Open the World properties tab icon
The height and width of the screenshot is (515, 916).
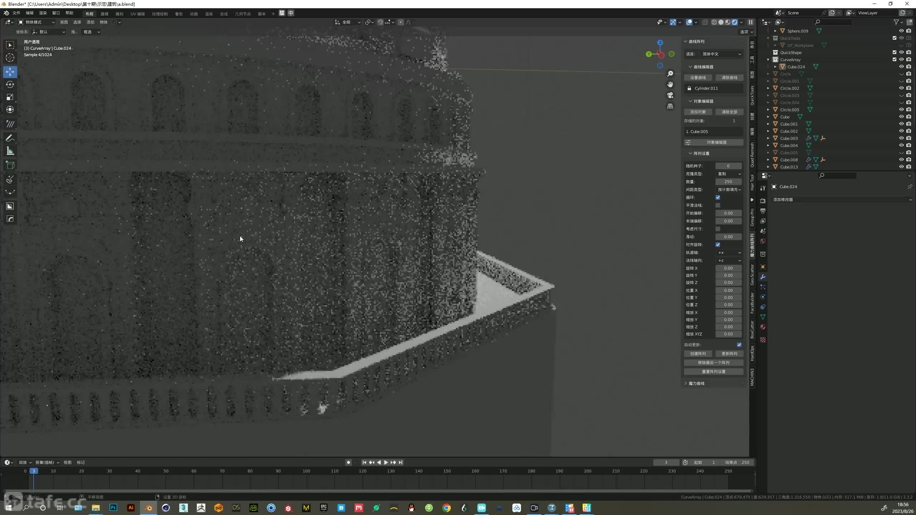coord(763,241)
